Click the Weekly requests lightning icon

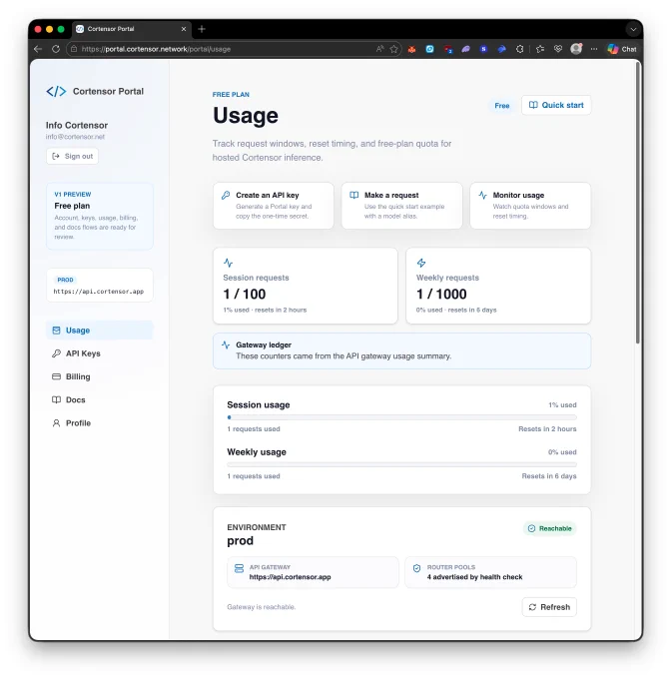pos(421,263)
